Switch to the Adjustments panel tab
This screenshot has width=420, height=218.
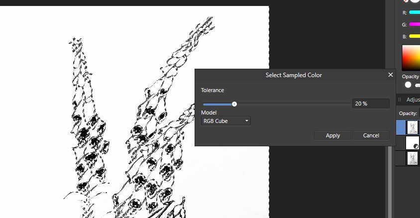click(x=413, y=100)
